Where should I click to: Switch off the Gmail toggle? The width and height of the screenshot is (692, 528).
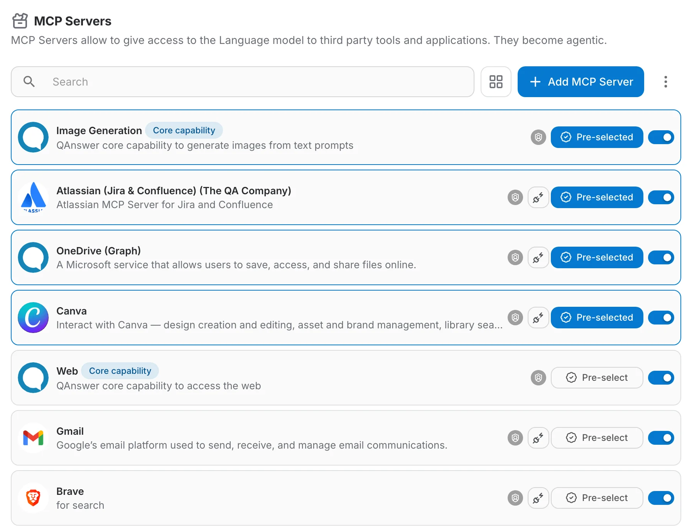point(661,438)
